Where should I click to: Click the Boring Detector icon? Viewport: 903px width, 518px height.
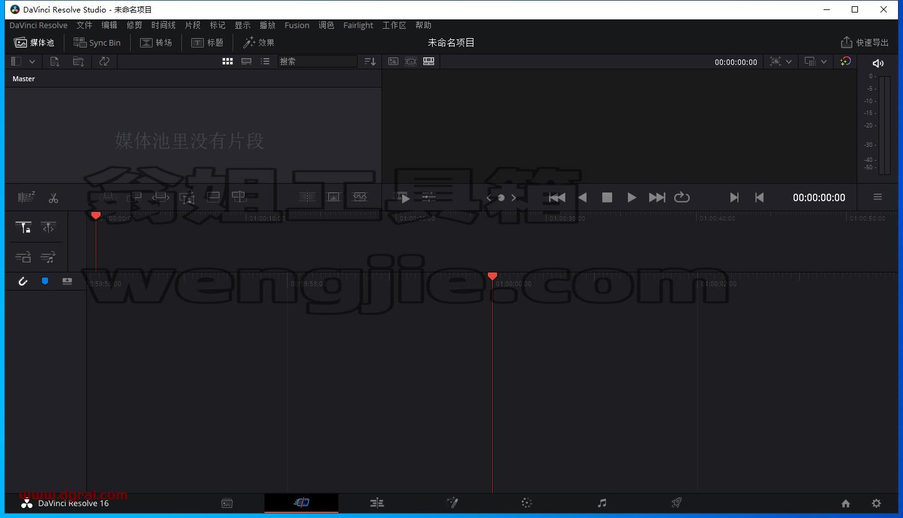click(x=27, y=197)
